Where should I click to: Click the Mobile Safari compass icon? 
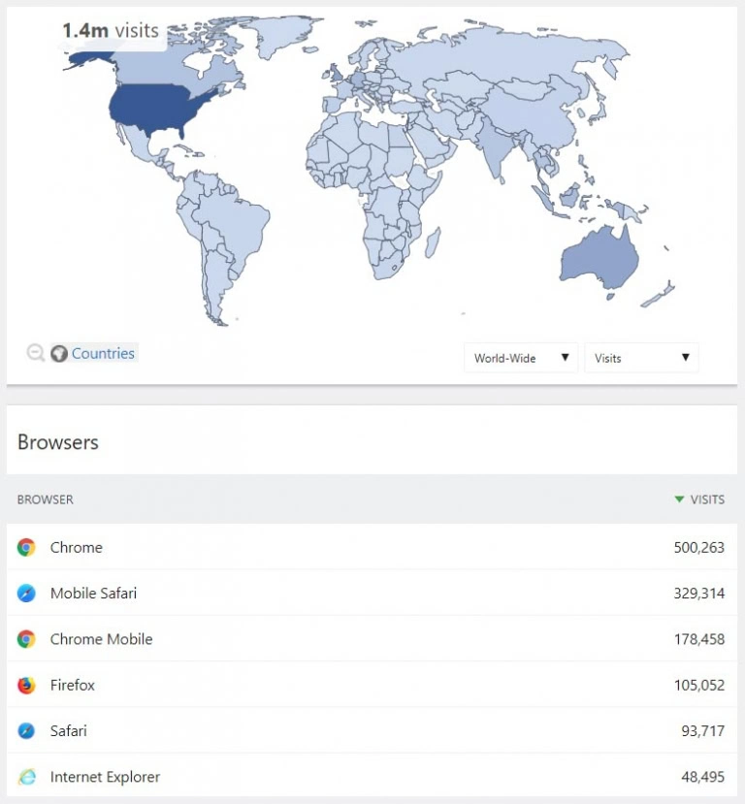pyautogui.click(x=26, y=593)
